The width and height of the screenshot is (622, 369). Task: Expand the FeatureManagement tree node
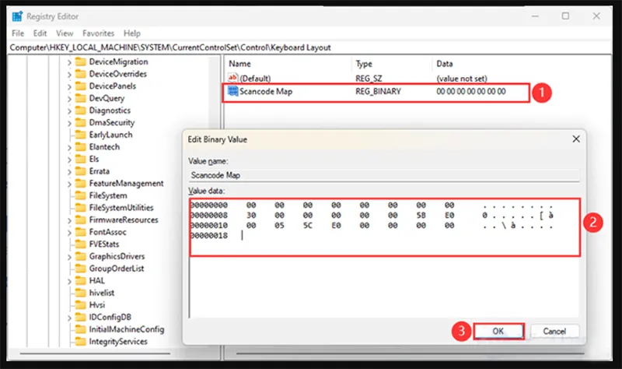pyautogui.click(x=68, y=184)
